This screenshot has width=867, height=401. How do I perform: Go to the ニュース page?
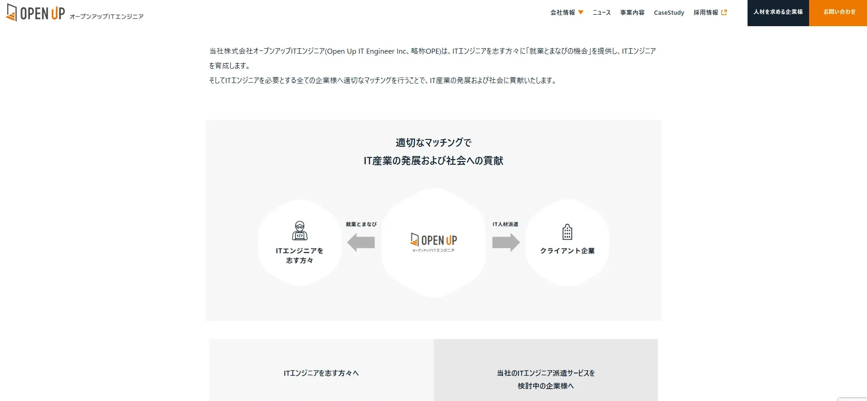pyautogui.click(x=601, y=12)
